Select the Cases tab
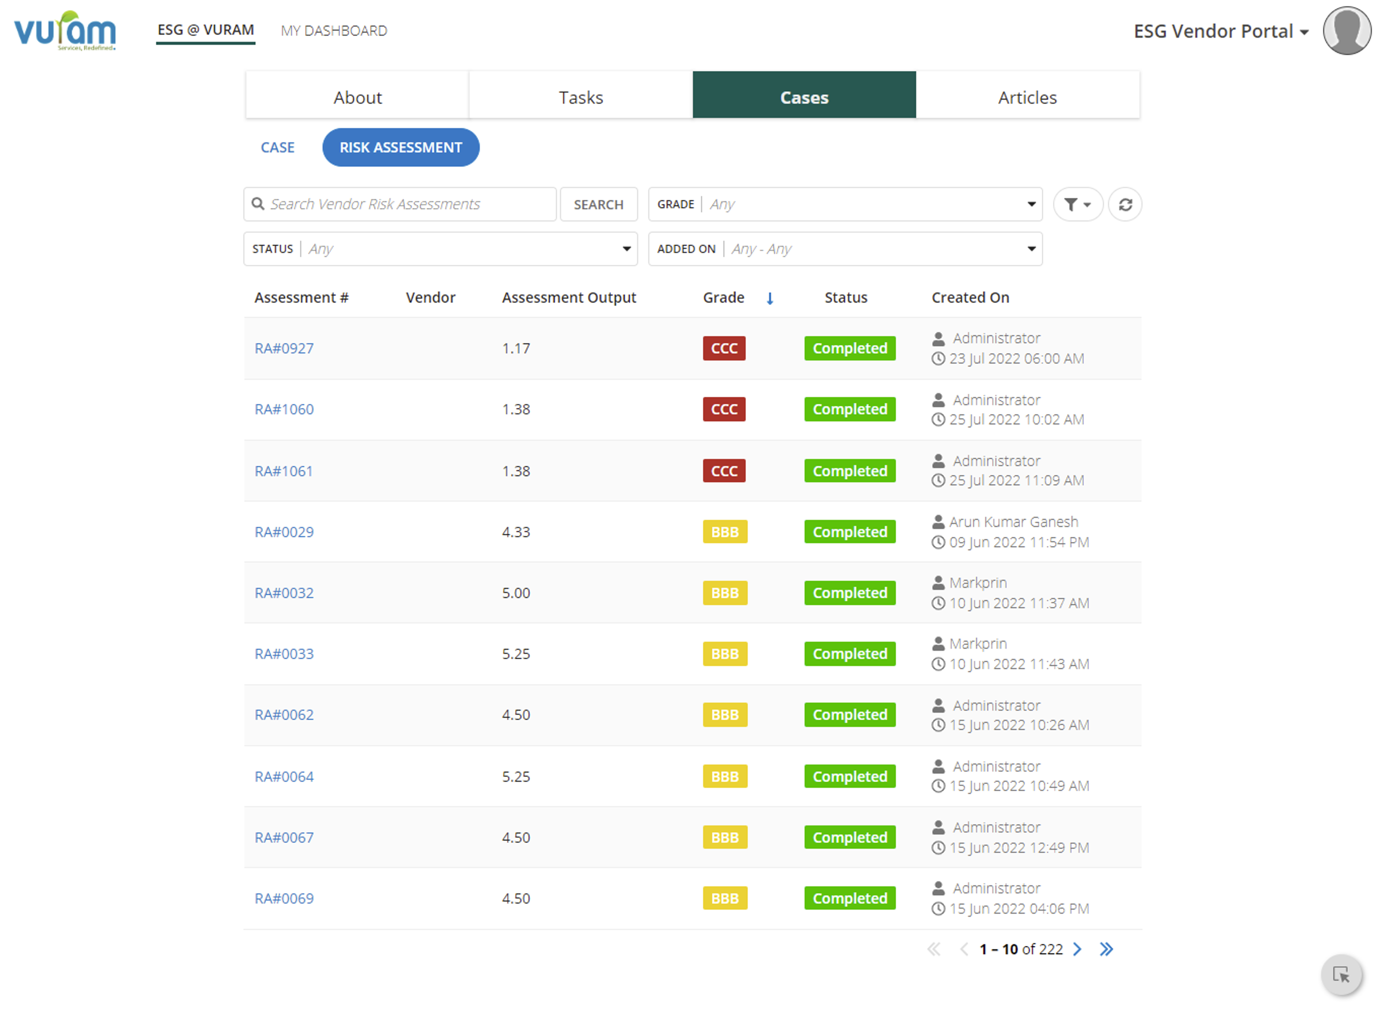The width and height of the screenshot is (1386, 1013). (804, 95)
